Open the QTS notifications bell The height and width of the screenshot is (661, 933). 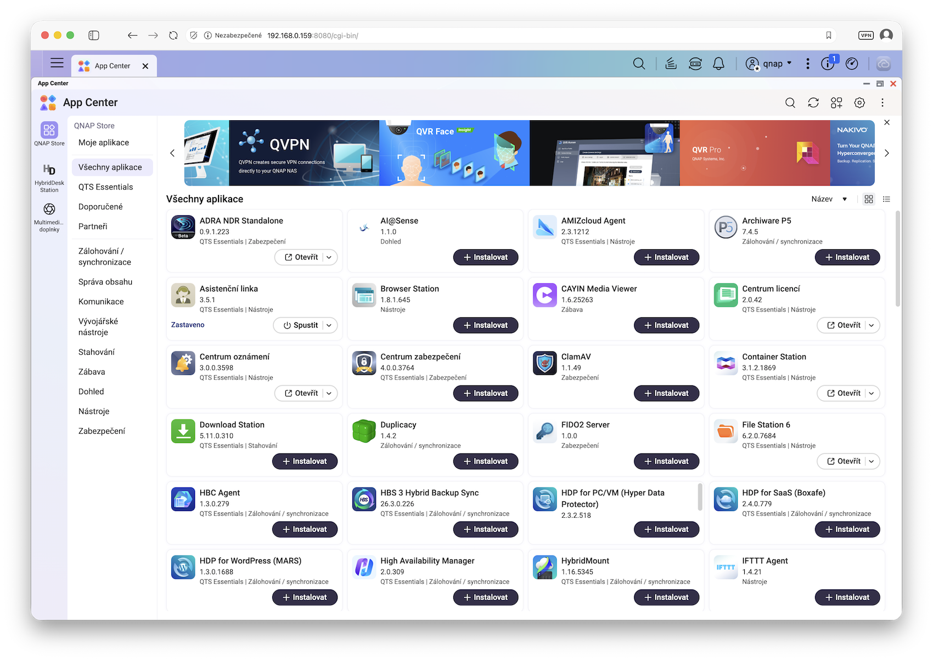[718, 64]
